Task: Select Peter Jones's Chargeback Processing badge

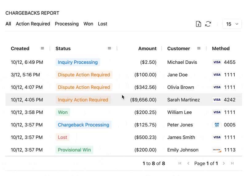Action: click(x=83, y=125)
